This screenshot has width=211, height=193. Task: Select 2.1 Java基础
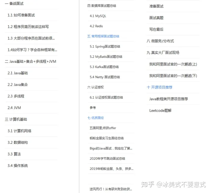[x=18, y=73]
